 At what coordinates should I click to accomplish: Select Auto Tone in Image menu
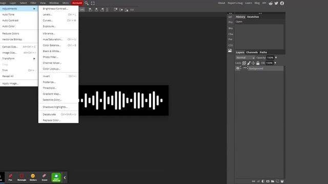[19, 15]
